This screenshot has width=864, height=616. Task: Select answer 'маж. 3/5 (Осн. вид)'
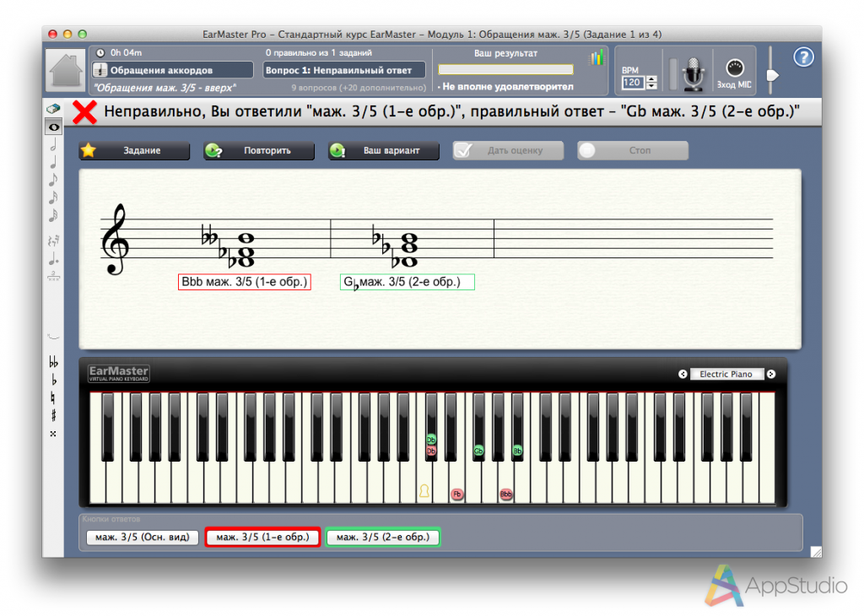142,538
